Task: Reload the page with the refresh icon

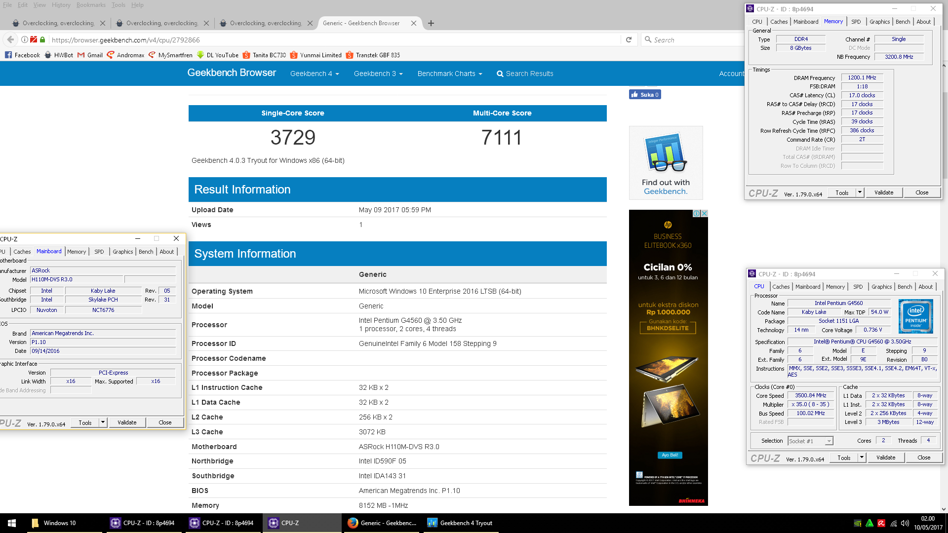Action: tap(629, 39)
